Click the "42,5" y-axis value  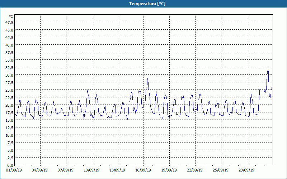click(9, 38)
